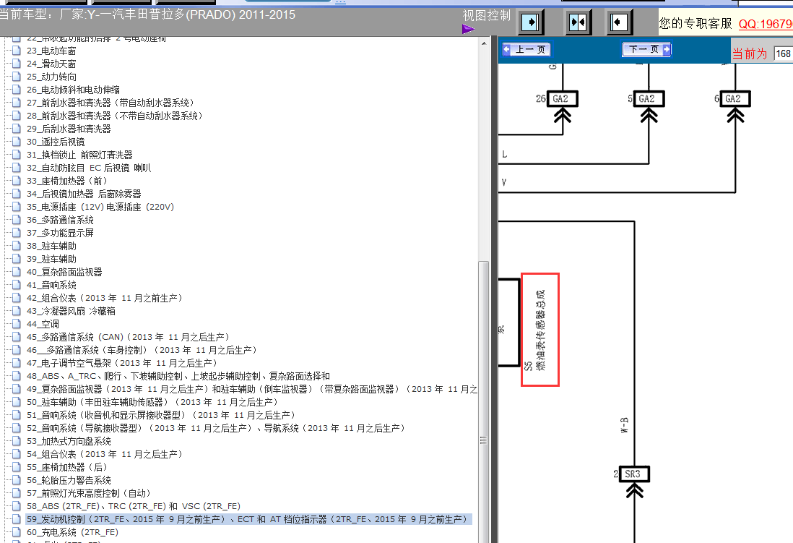This screenshot has width=793, height=543.
Task: Click the S5 燃油表传感器总成 component label
Action: [x=540, y=330]
